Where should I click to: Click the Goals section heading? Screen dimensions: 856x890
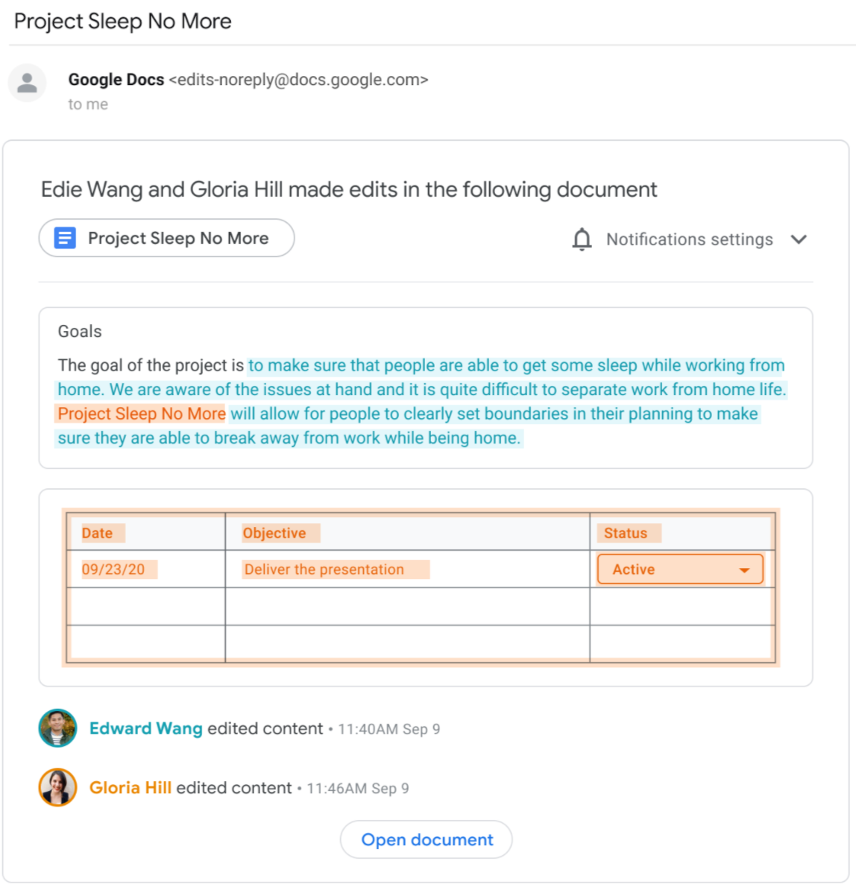(80, 332)
